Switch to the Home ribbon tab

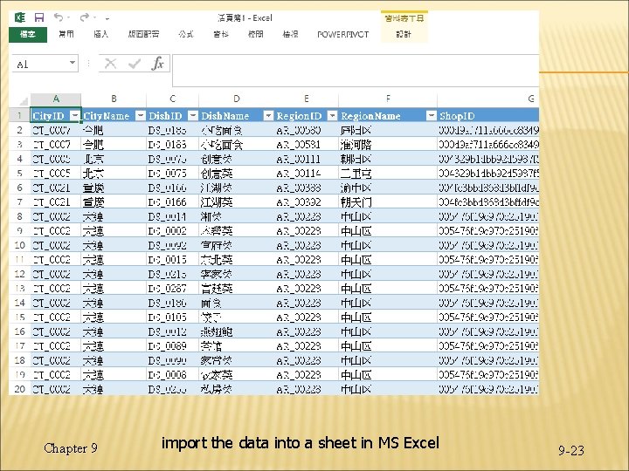[x=66, y=34]
